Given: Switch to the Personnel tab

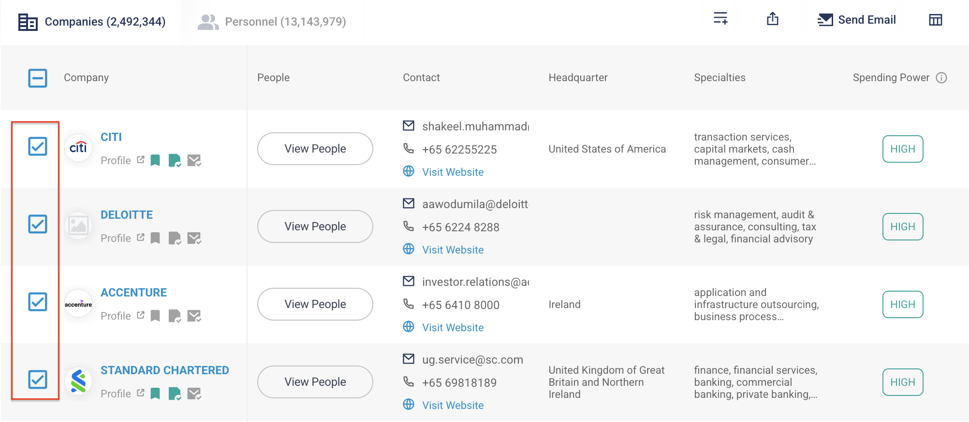Looking at the screenshot, I should click(x=272, y=22).
